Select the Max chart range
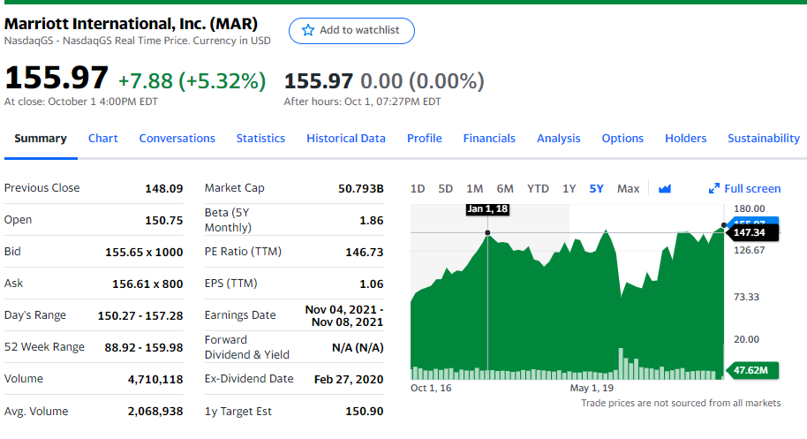The width and height of the screenshot is (807, 439). (x=628, y=188)
